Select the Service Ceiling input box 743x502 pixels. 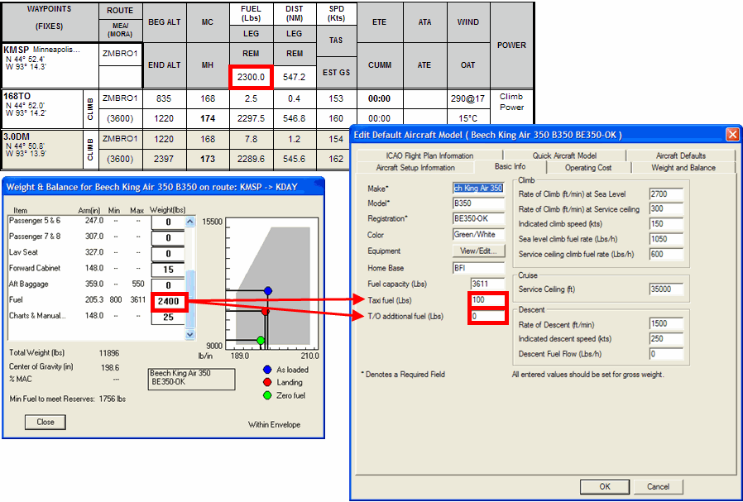[x=666, y=289]
